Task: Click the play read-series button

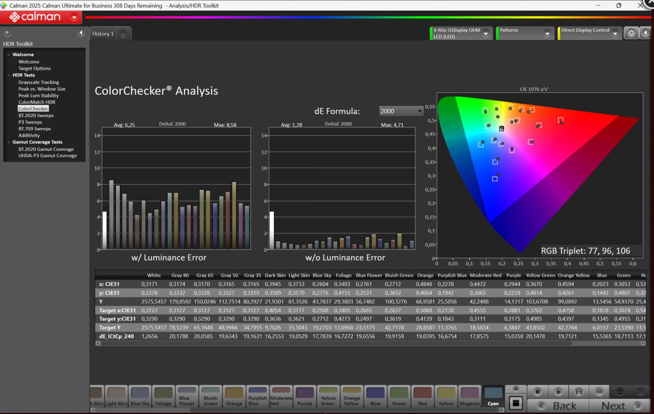Action: coord(558,392)
